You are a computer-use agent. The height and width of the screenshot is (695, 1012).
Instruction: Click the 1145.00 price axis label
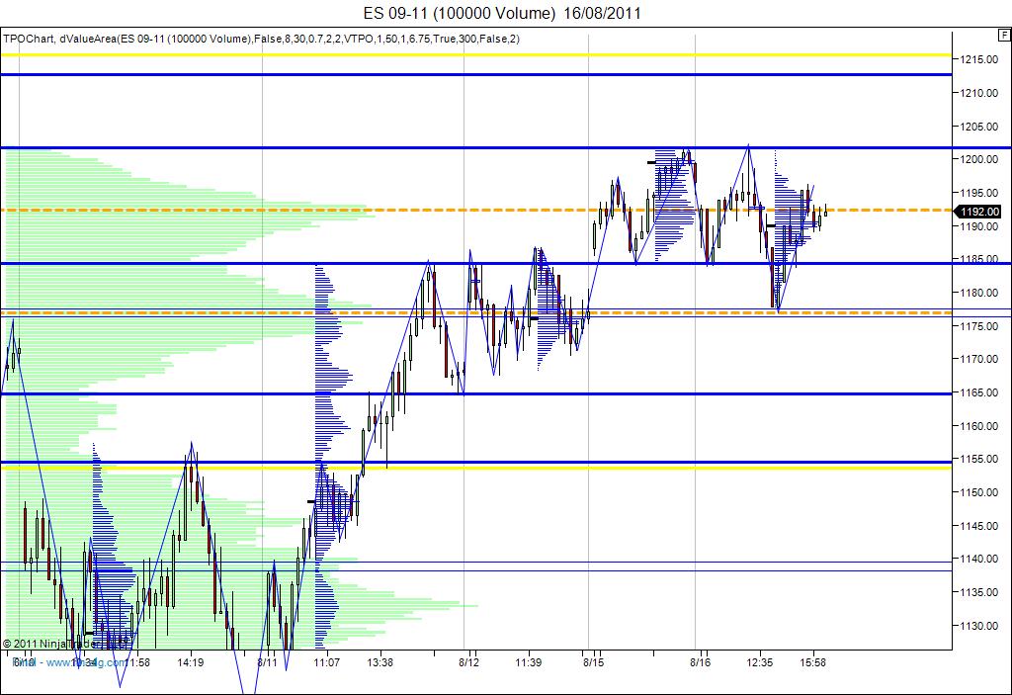click(x=979, y=526)
